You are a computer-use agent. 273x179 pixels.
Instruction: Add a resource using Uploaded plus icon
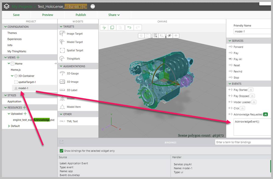click(x=25, y=114)
